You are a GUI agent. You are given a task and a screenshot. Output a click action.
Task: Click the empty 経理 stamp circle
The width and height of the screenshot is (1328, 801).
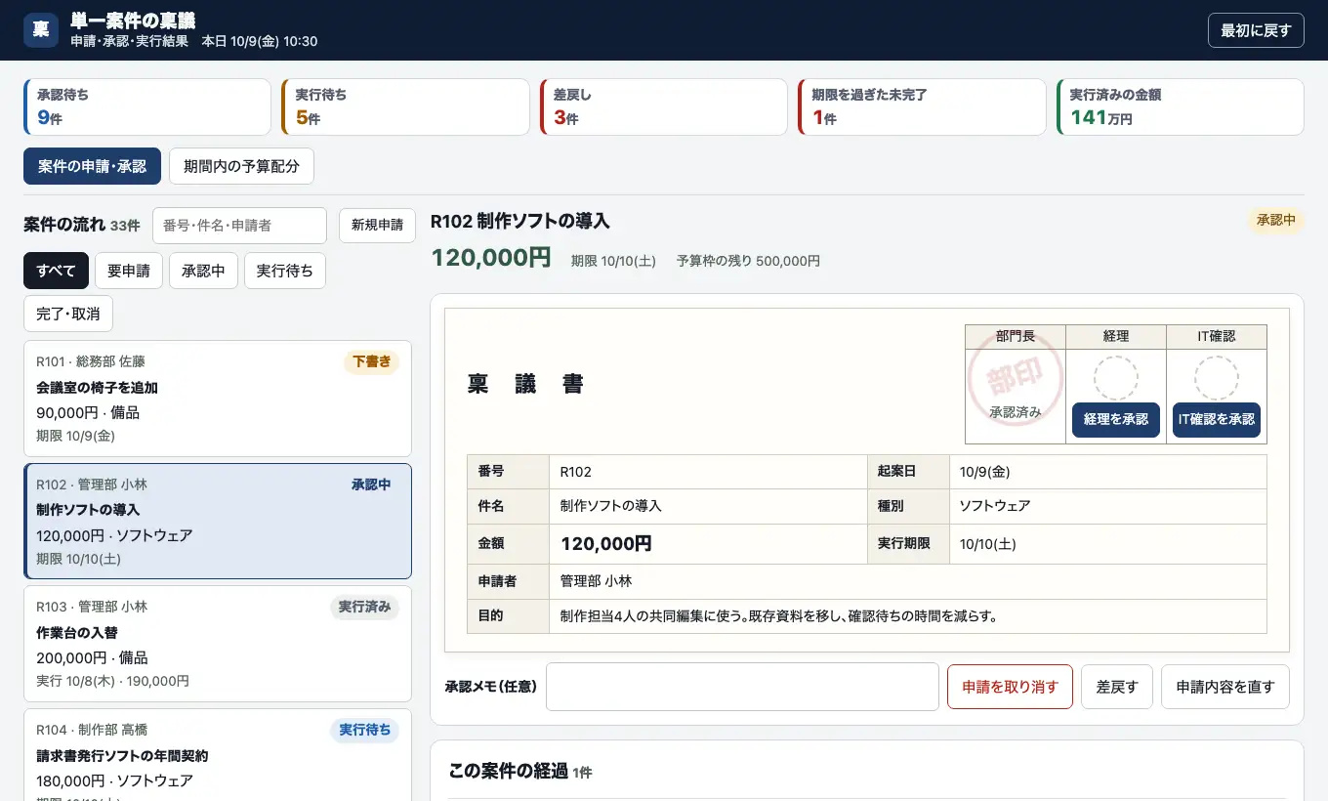tap(1116, 378)
